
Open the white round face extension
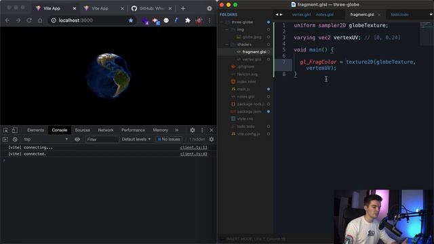[x=166, y=20]
